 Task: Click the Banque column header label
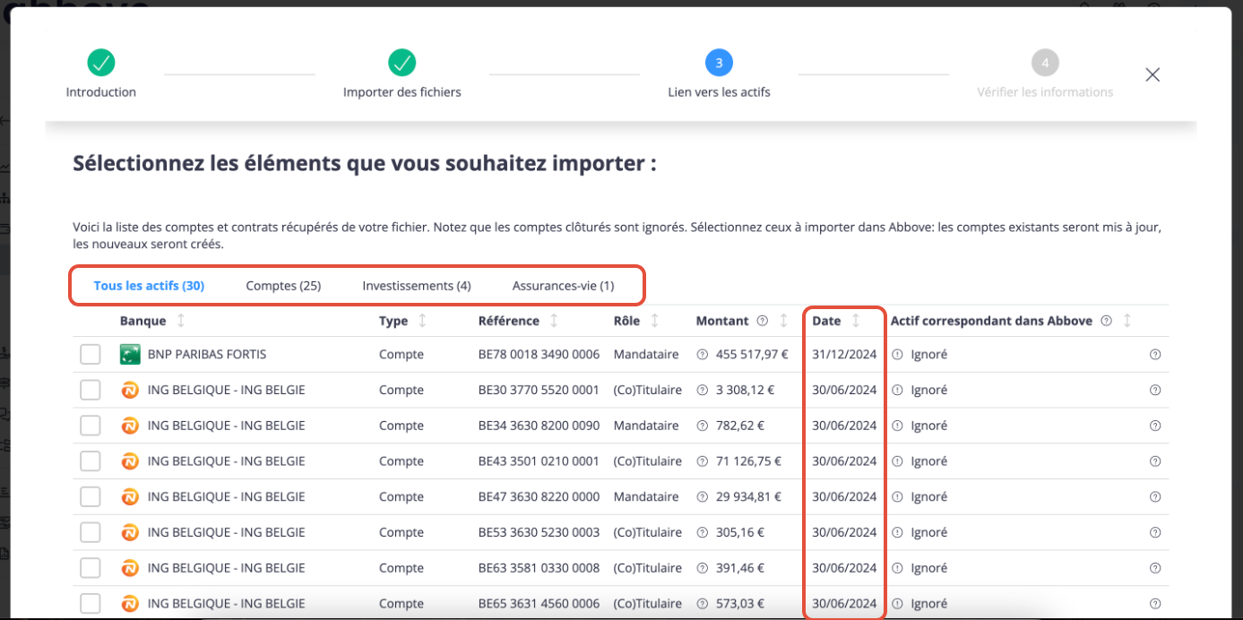[x=142, y=321]
